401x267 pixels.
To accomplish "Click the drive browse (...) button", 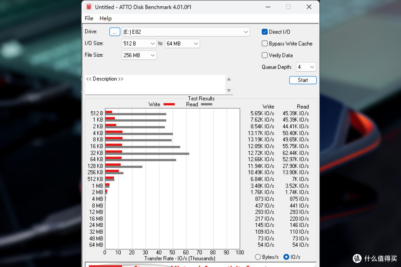I will coord(115,32).
